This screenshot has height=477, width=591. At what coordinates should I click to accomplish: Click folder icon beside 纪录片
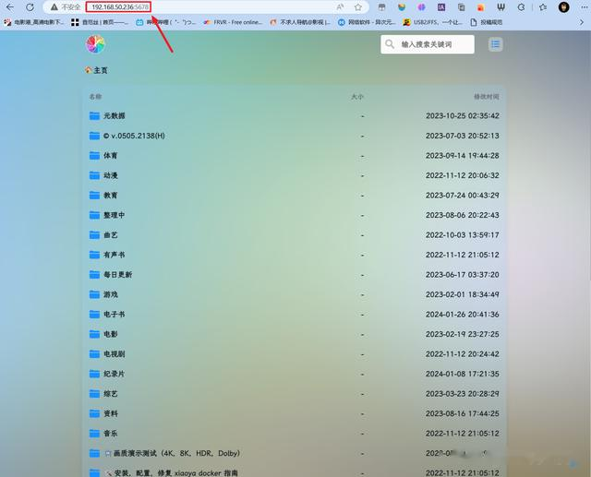click(94, 374)
